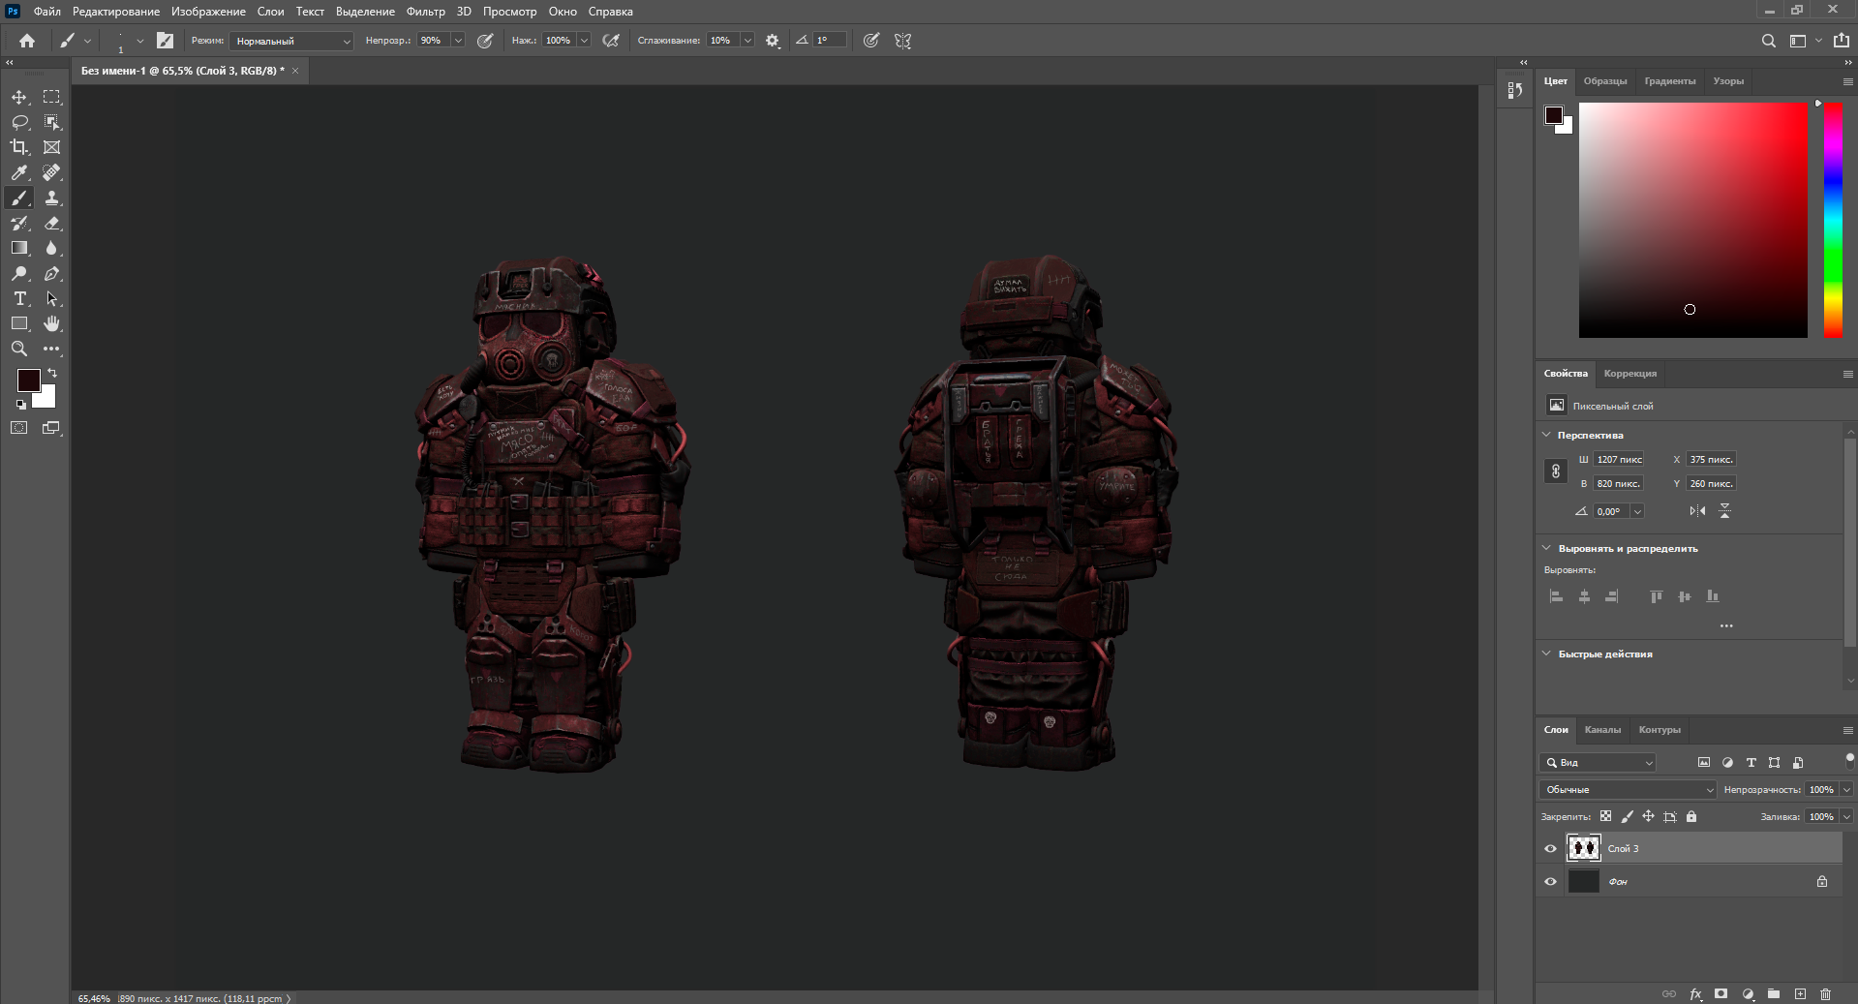Image resolution: width=1858 pixels, height=1004 pixels.
Task: Delete layer with trash icon
Action: coord(1826,993)
